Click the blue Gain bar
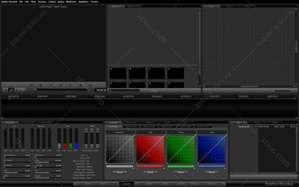This screenshot has width=299, height=187. (x=76, y=139)
